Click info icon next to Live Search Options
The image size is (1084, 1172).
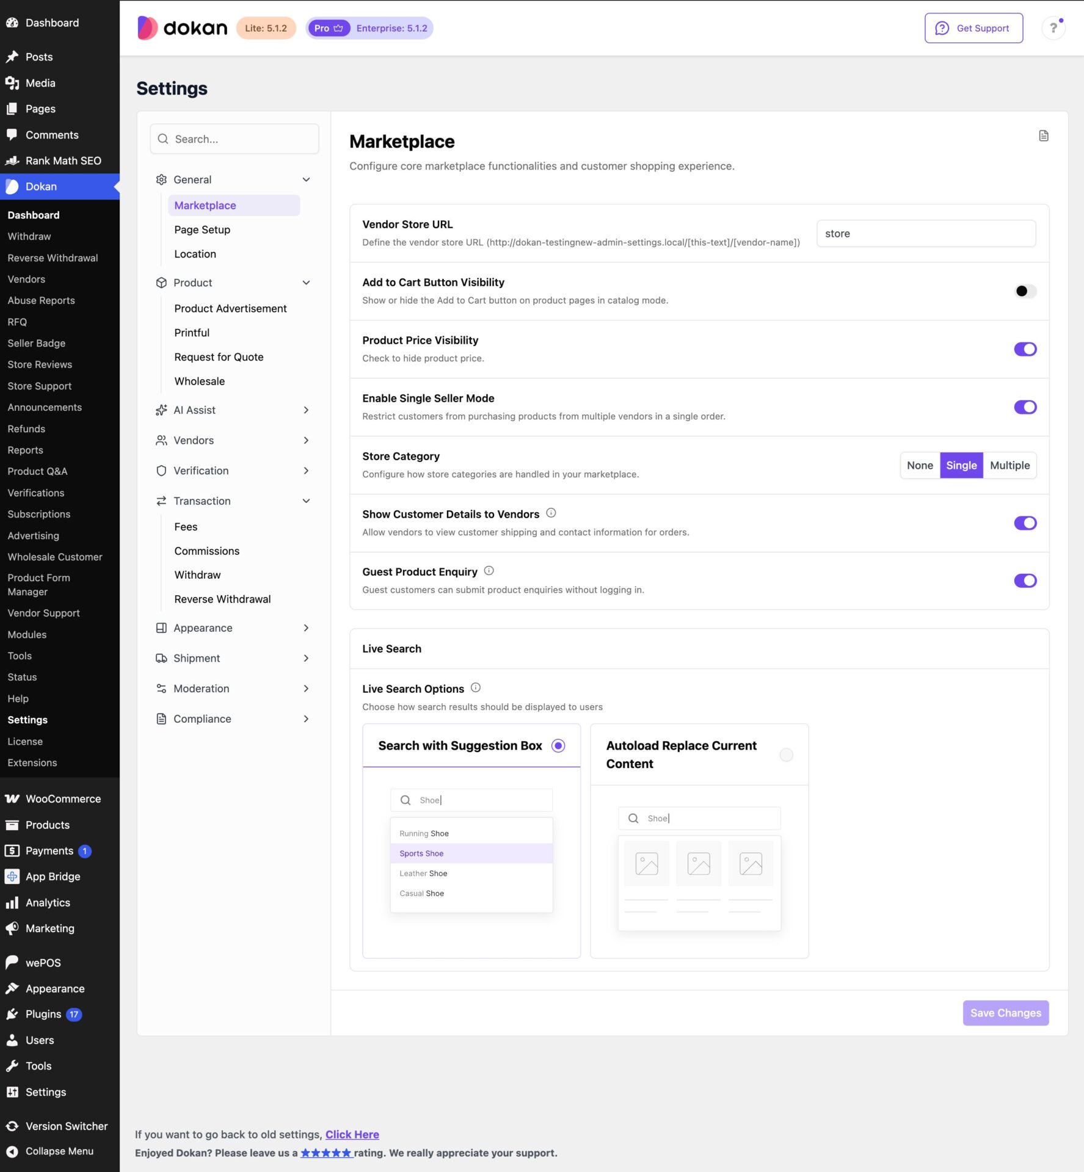476,687
